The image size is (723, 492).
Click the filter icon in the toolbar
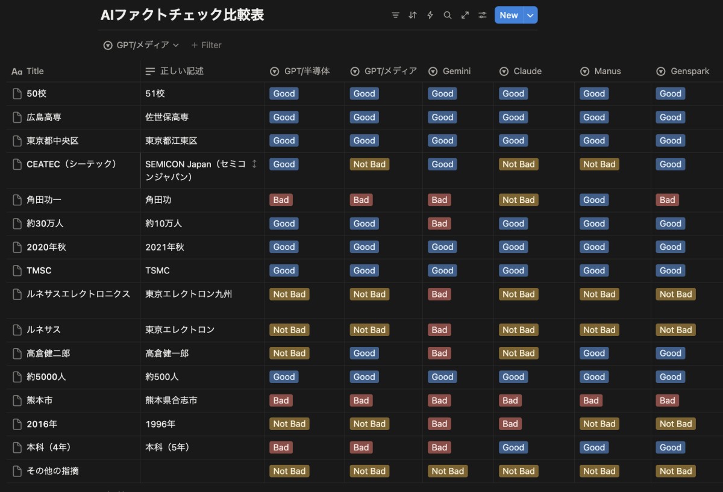point(395,15)
